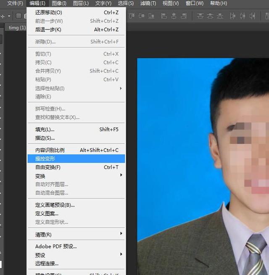Click the distribute top edges icon

pyautogui.click(x=200, y=16)
